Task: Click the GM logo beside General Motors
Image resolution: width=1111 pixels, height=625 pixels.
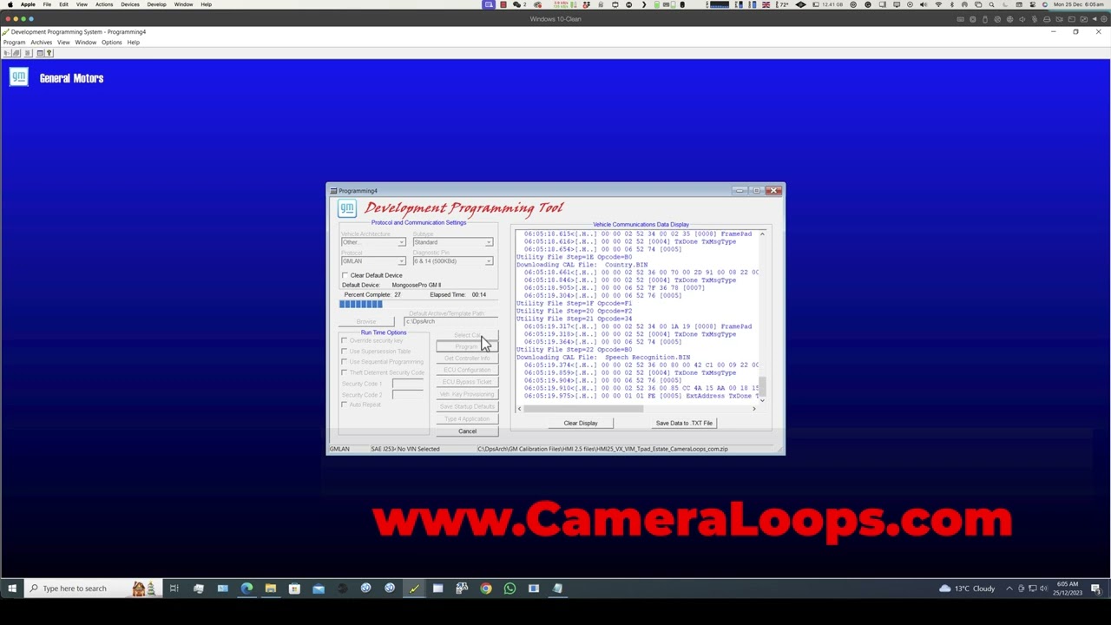Action: [18, 78]
